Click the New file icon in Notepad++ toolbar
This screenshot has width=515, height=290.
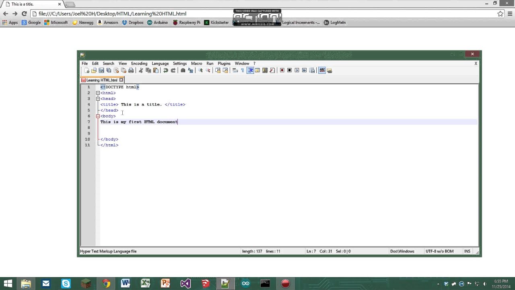[87, 70]
